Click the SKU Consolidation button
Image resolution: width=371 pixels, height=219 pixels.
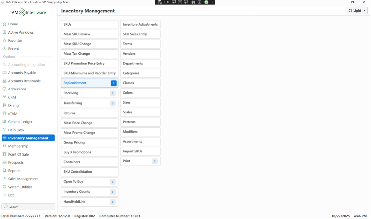click(90, 172)
